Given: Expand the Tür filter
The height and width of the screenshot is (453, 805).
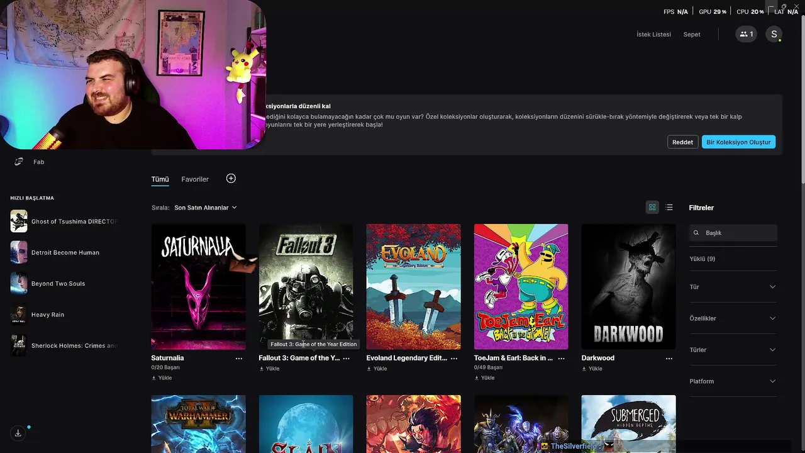Looking at the screenshot, I should click(733, 287).
